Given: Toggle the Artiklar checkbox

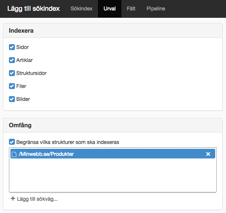Looking at the screenshot, I should click(x=12, y=60).
